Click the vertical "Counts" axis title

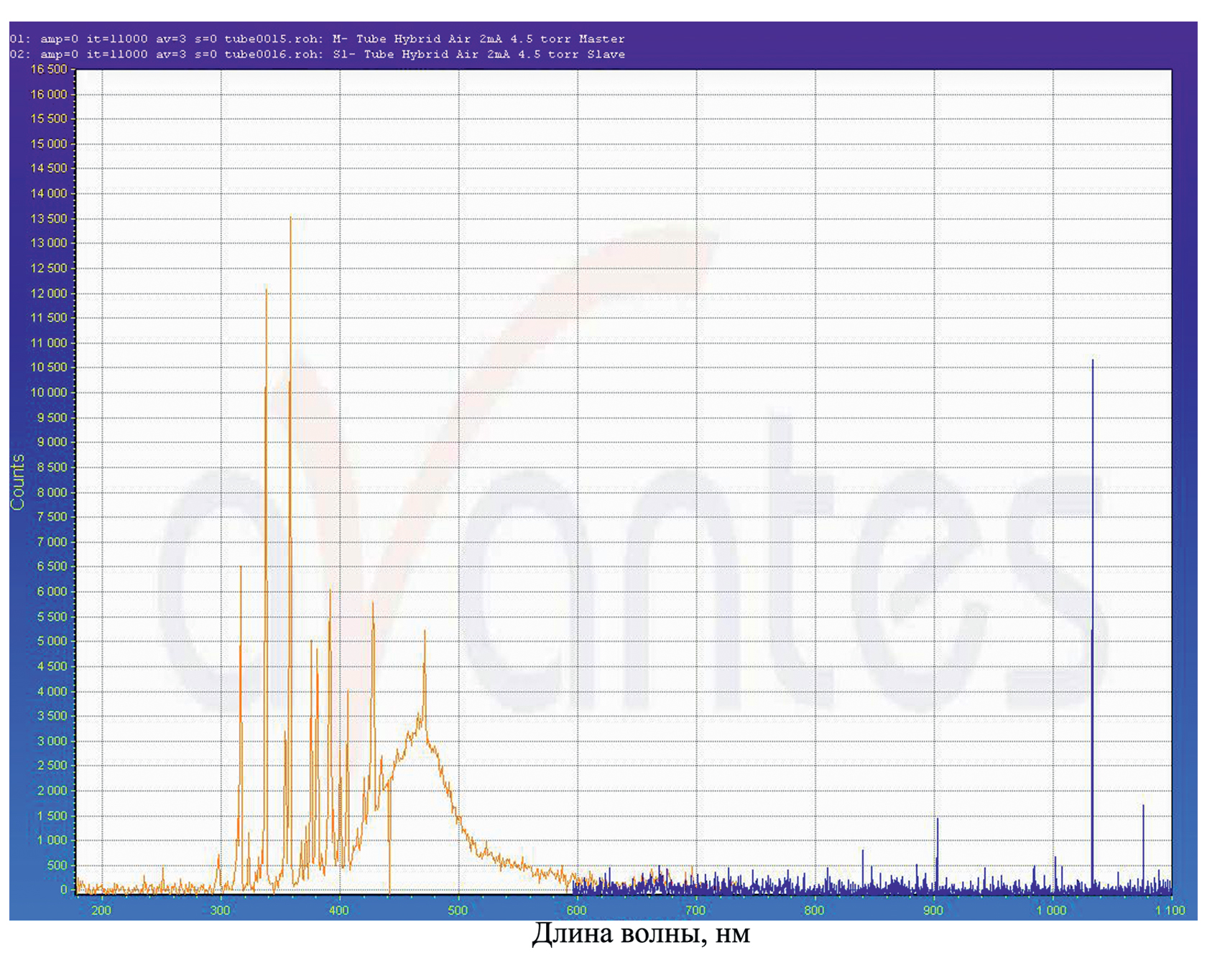click(17, 482)
